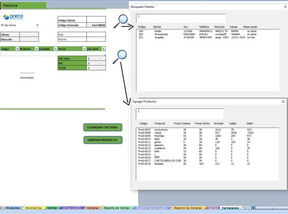This screenshot has width=288, height=214.
Task: Select product row Prod-0015
Action: click(x=207, y=154)
